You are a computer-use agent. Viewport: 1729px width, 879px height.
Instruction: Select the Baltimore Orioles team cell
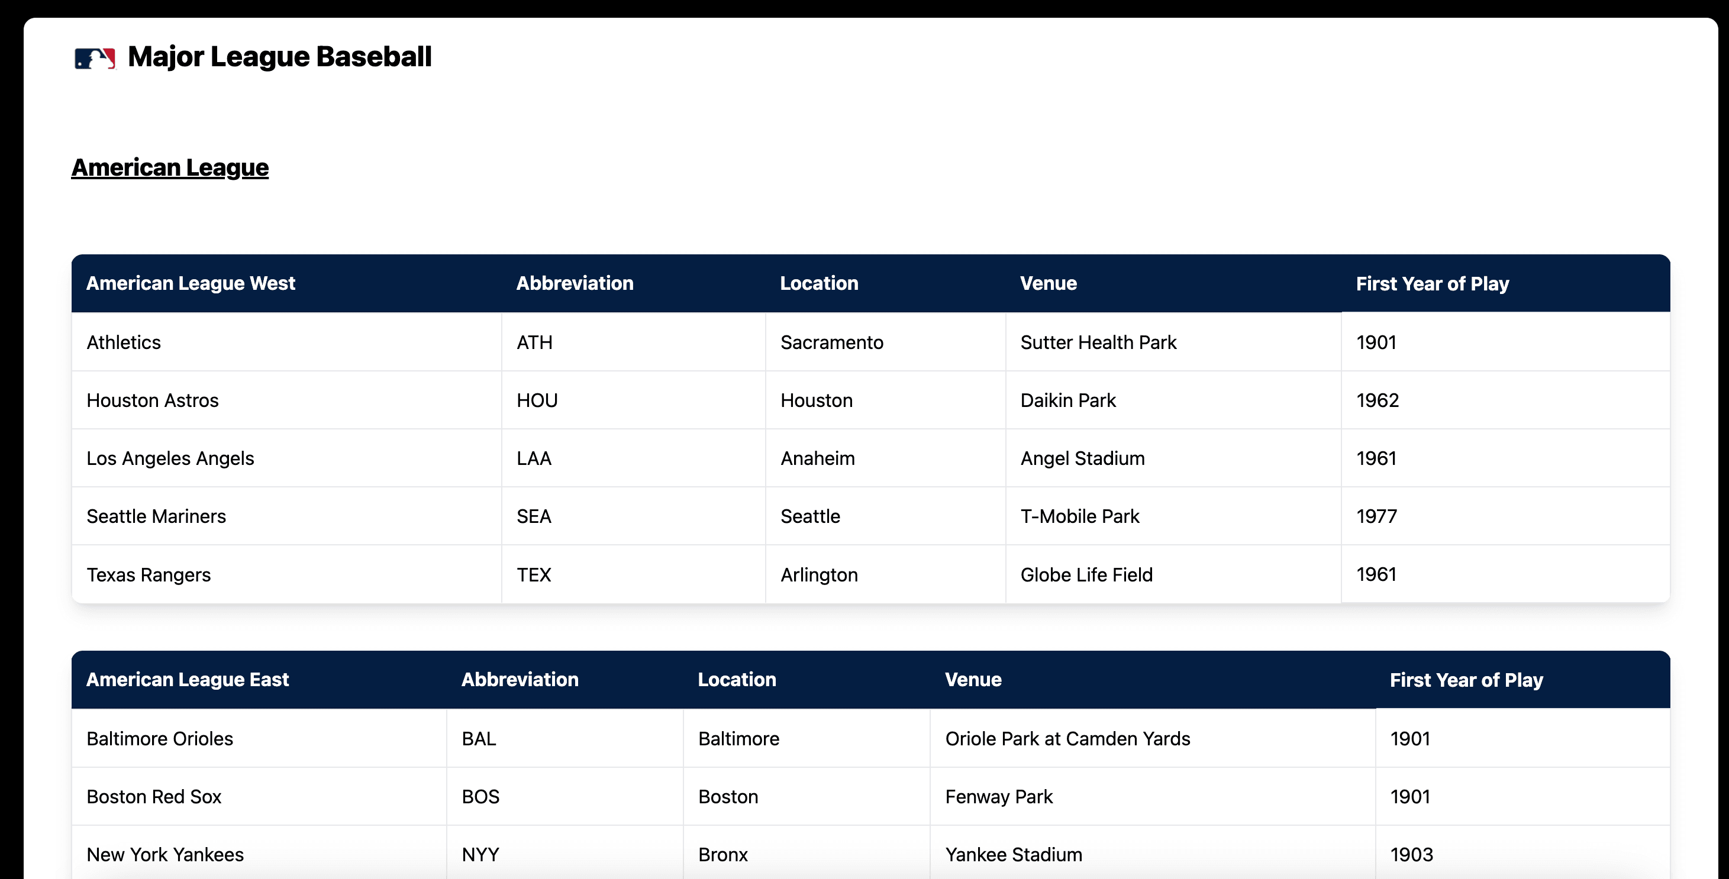[x=259, y=739]
